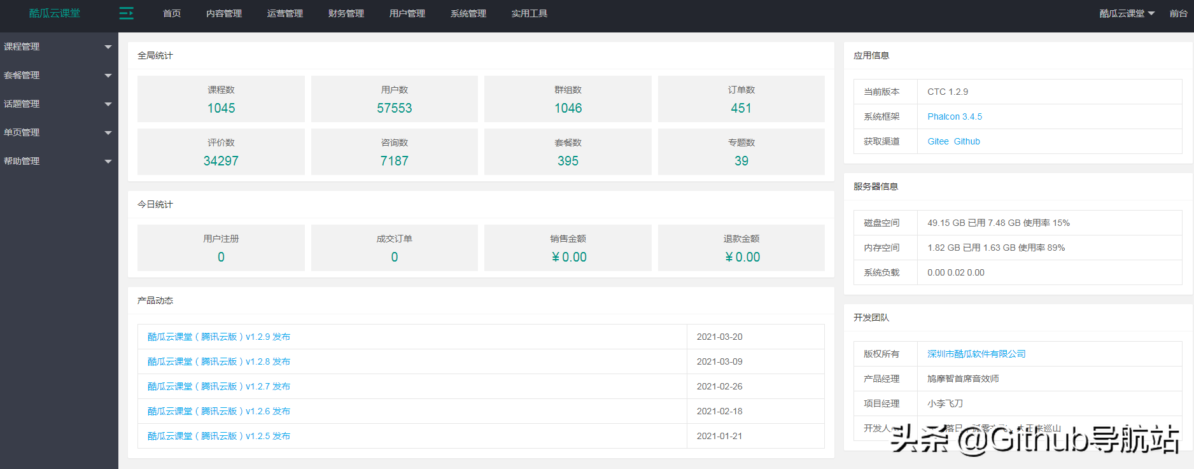This screenshot has height=469, width=1194.
Task: Open the 运营管理 menu
Action: pyautogui.click(x=285, y=13)
